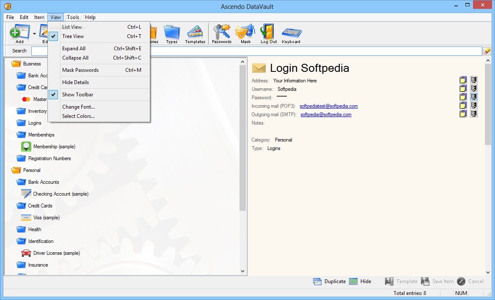Click the Template button
This screenshot has width=495, height=300.
pyautogui.click(x=401, y=281)
